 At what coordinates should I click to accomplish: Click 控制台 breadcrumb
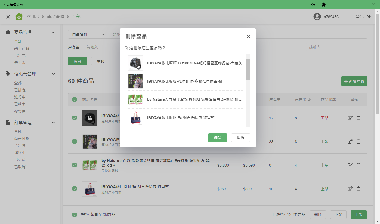(x=32, y=17)
